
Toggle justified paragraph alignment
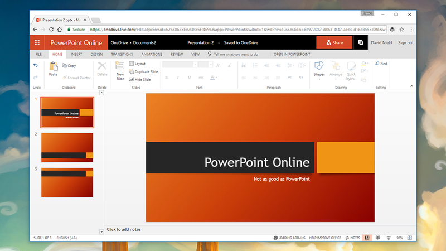(x=278, y=78)
